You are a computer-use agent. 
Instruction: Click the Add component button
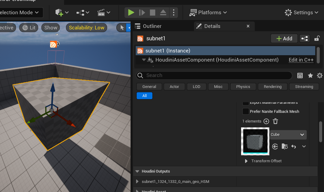[x=284, y=39]
